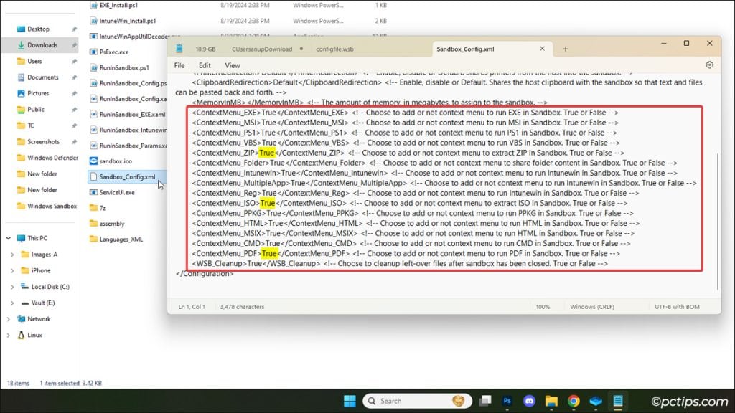Open a new tab with the plus button
This screenshot has width=735, height=413.
pos(566,49)
